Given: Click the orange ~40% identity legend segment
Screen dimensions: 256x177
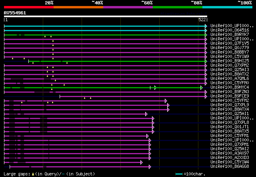Looking at the screenshot, I should click(x=78, y=7).
